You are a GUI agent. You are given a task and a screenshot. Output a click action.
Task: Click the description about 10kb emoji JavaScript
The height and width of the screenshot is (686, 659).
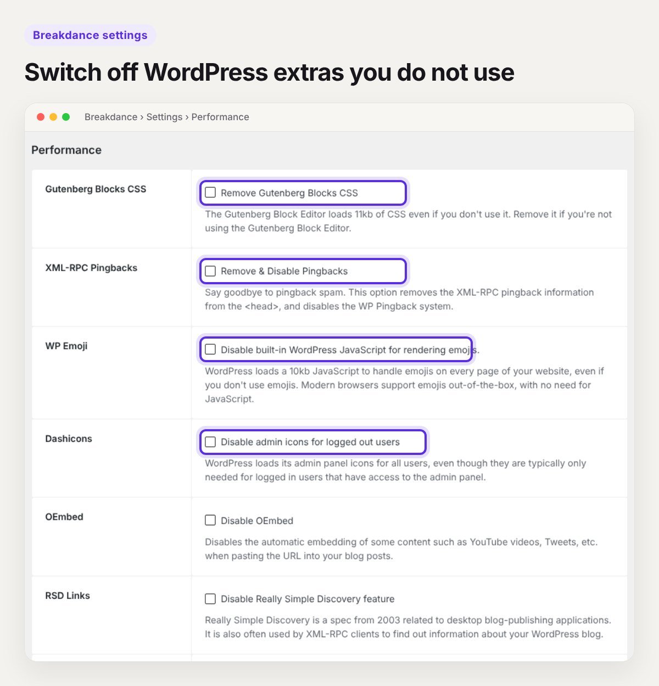pyautogui.click(x=404, y=385)
